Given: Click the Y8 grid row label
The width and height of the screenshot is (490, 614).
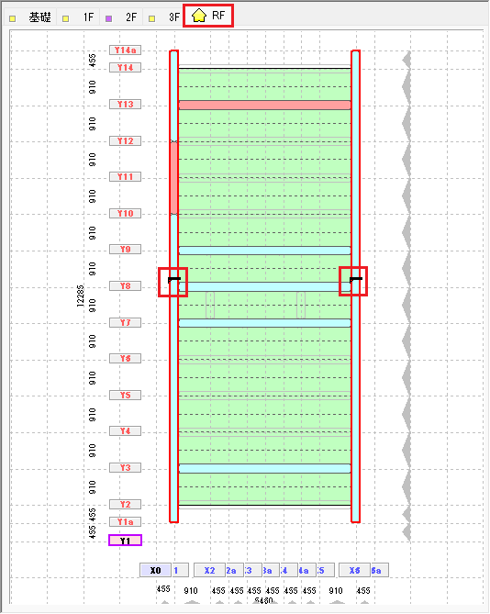Looking at the screenshot, I should pyautogui.click(x=125, y=285).
